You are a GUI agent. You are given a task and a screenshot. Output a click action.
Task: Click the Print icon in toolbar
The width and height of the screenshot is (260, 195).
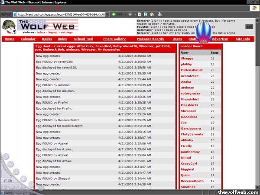click(x=158, y=14)
